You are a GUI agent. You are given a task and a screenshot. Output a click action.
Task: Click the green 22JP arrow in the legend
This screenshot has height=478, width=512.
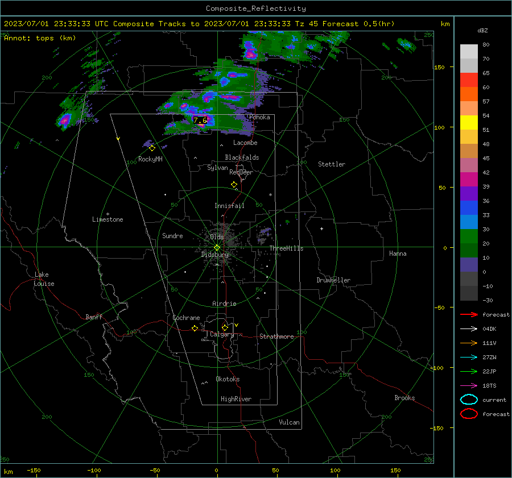[469, 371]
